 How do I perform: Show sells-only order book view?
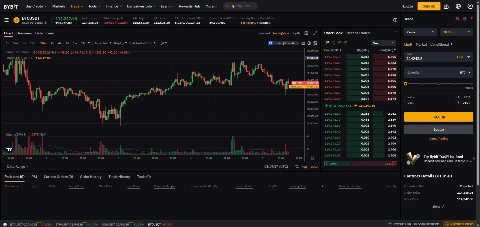click(345, 43)
